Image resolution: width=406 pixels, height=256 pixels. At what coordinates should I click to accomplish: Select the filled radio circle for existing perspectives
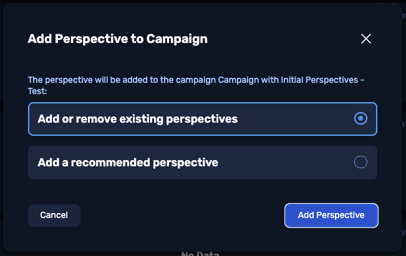[360, 118]
